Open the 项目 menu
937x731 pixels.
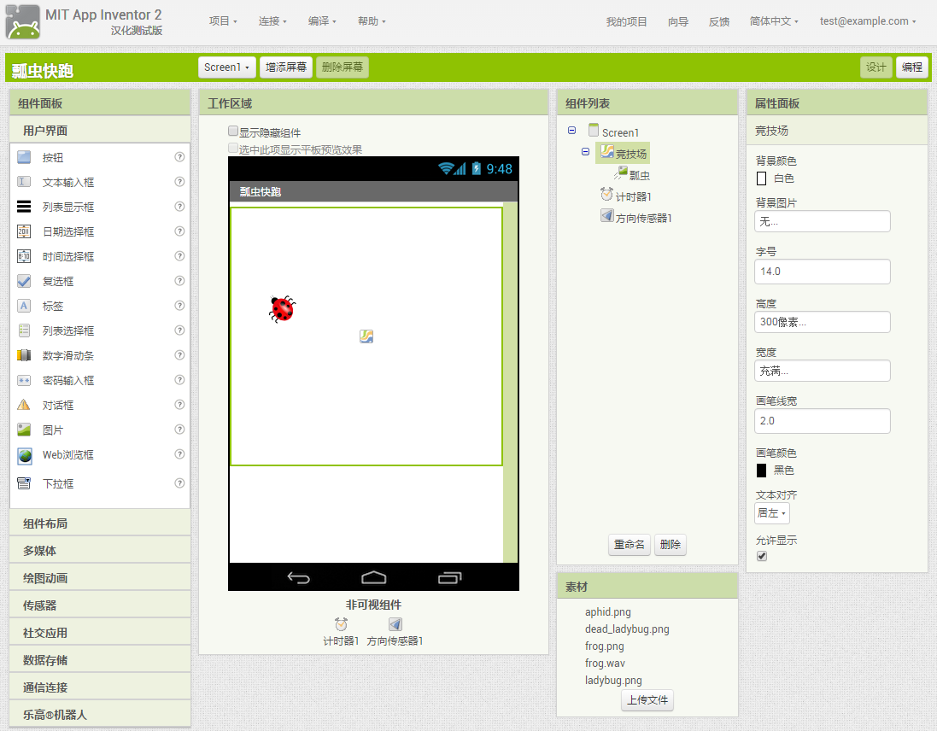tap(223, 21)
